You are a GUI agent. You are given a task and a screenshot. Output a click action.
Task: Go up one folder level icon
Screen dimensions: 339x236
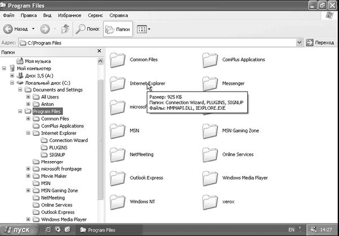65,29
